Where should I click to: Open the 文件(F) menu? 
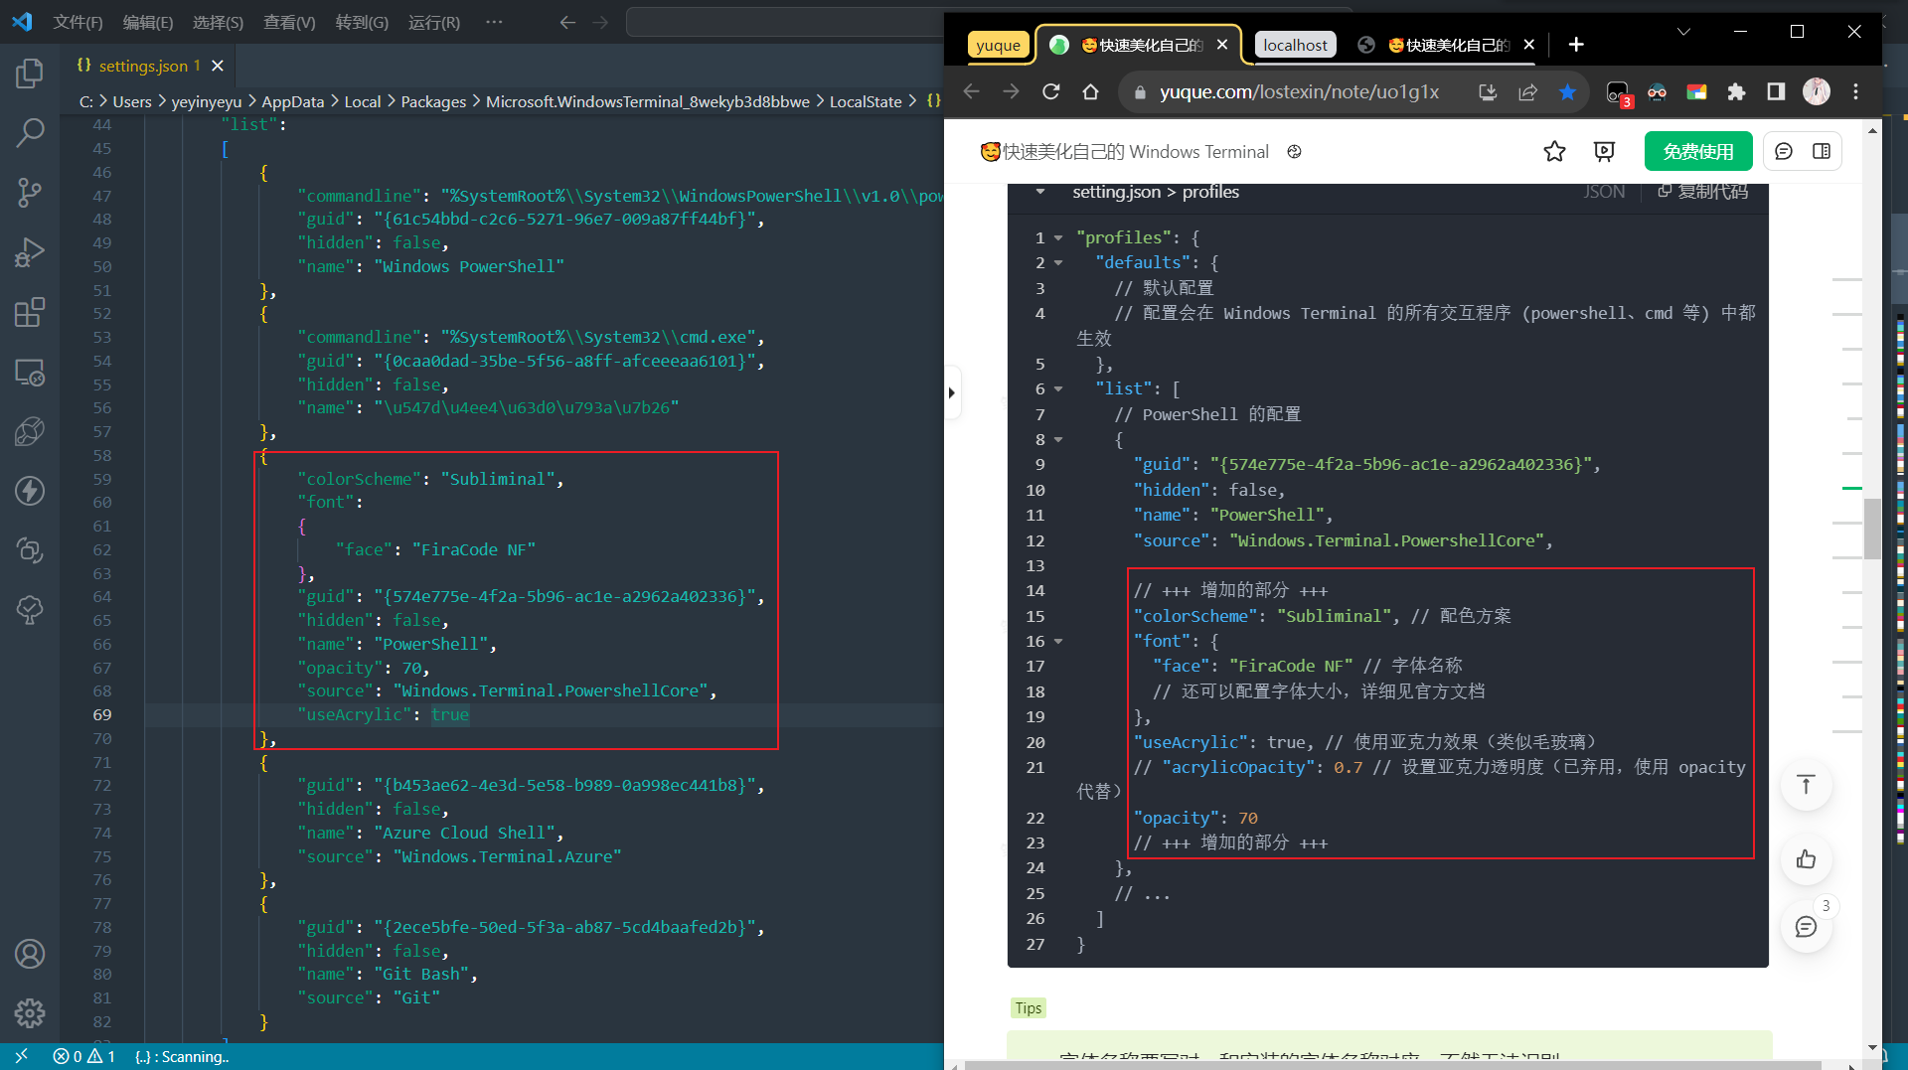[x=78, y=22]
